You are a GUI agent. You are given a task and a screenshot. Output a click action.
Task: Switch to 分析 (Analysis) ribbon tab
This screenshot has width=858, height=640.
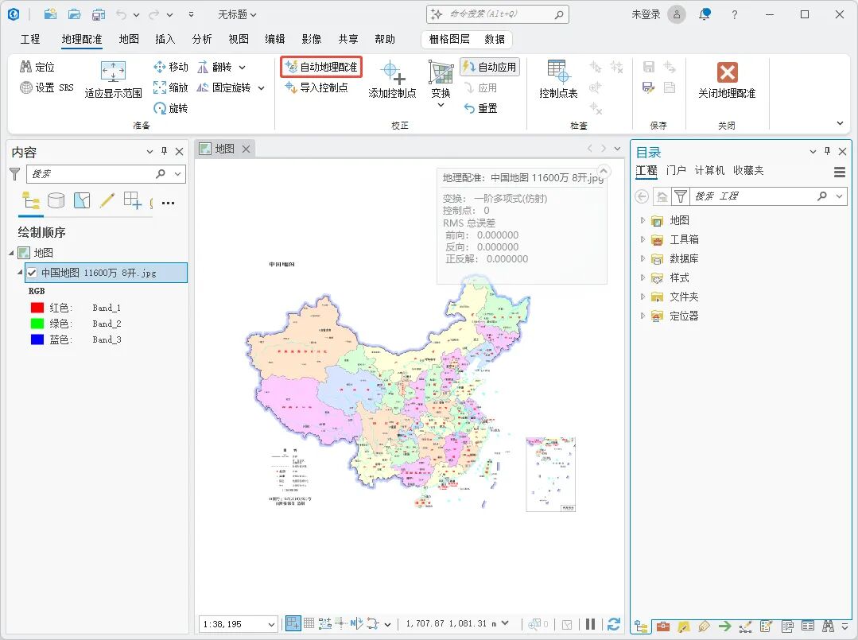[202, 40]
